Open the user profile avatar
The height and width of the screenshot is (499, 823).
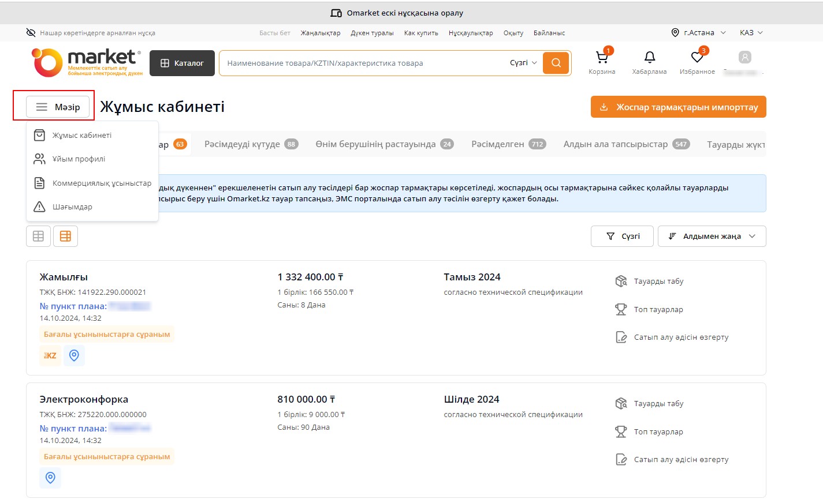pos(744,58)
